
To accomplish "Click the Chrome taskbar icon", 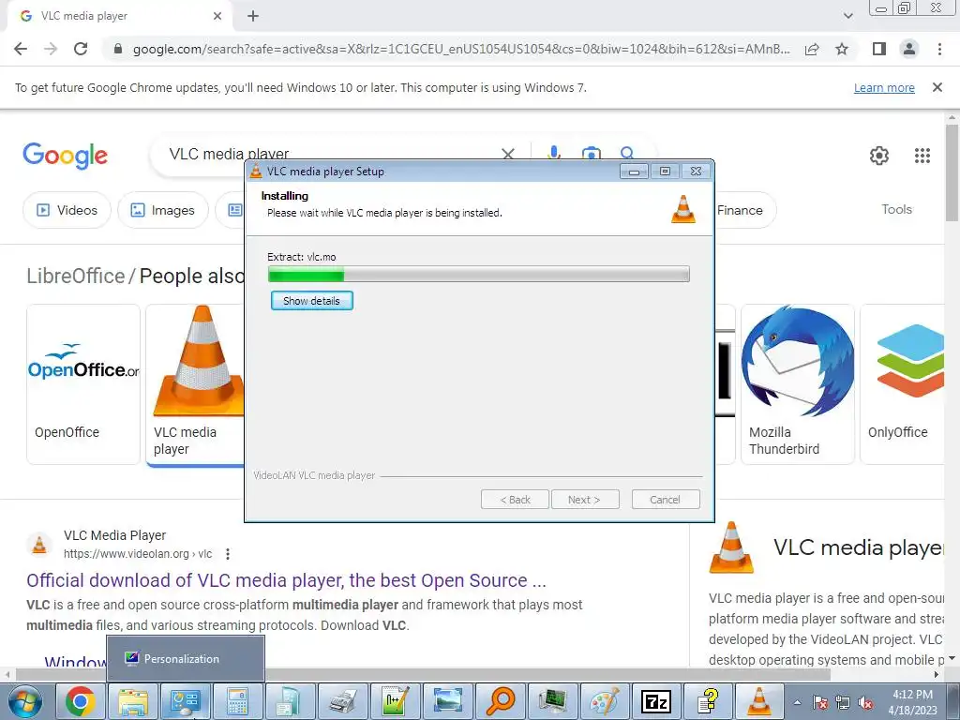I will pos(81,701).
